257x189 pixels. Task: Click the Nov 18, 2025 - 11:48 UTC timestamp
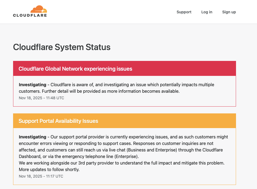pos(41,98)
